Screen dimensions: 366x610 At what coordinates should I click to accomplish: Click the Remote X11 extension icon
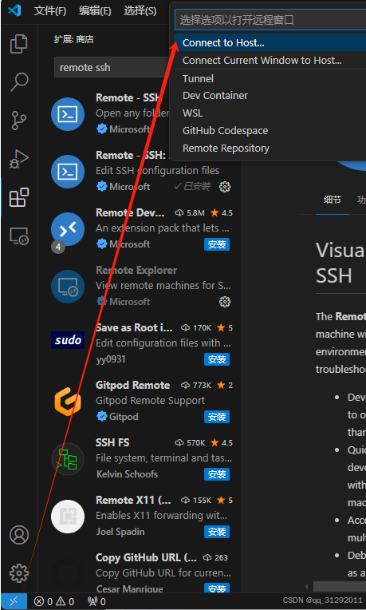68,517
